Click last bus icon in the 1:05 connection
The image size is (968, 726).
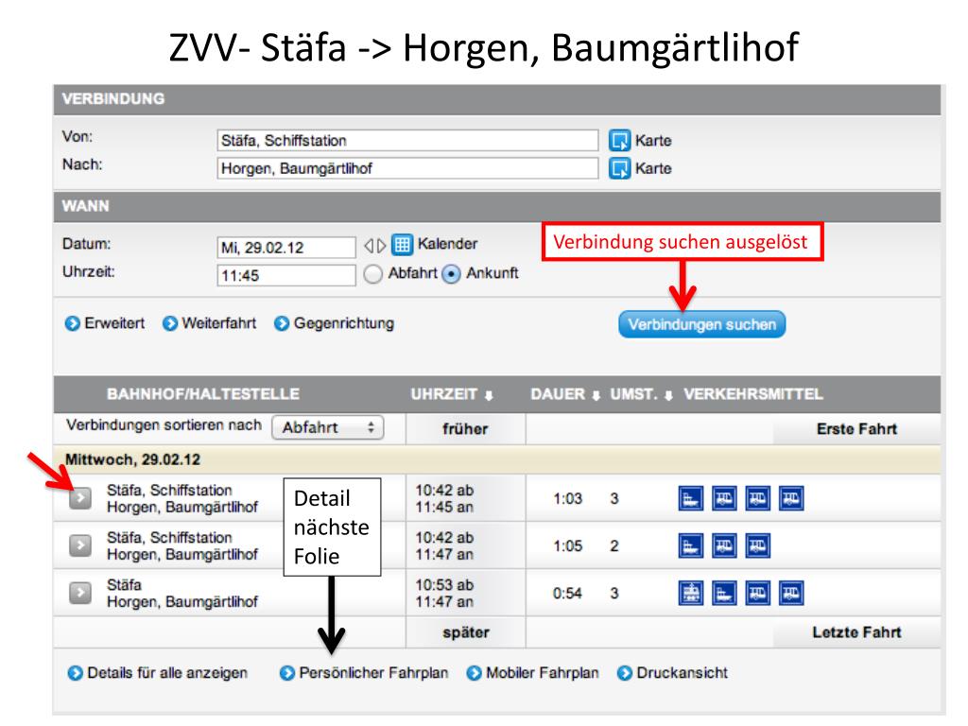(757, 545)
